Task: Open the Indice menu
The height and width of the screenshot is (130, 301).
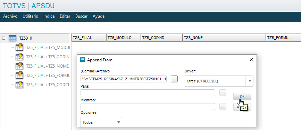Action: click(49, 16)
